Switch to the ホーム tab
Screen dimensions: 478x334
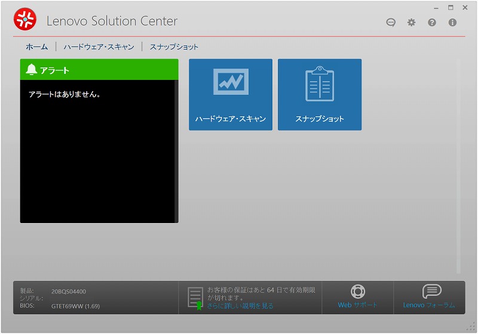pyautogui.click(x=37, y=47)
